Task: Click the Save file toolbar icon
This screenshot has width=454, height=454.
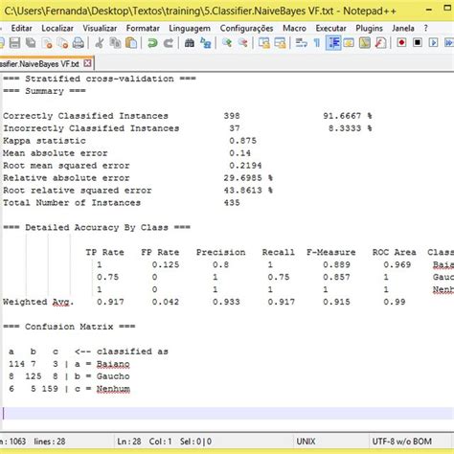Action: 15,43
